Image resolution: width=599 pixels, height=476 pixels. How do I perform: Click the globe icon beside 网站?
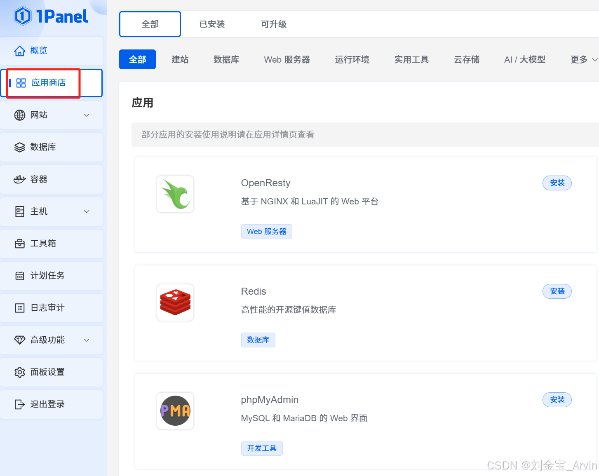(20, 115)
